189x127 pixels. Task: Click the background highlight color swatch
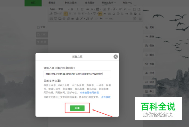pyautogui.click(x=98, y=9)
